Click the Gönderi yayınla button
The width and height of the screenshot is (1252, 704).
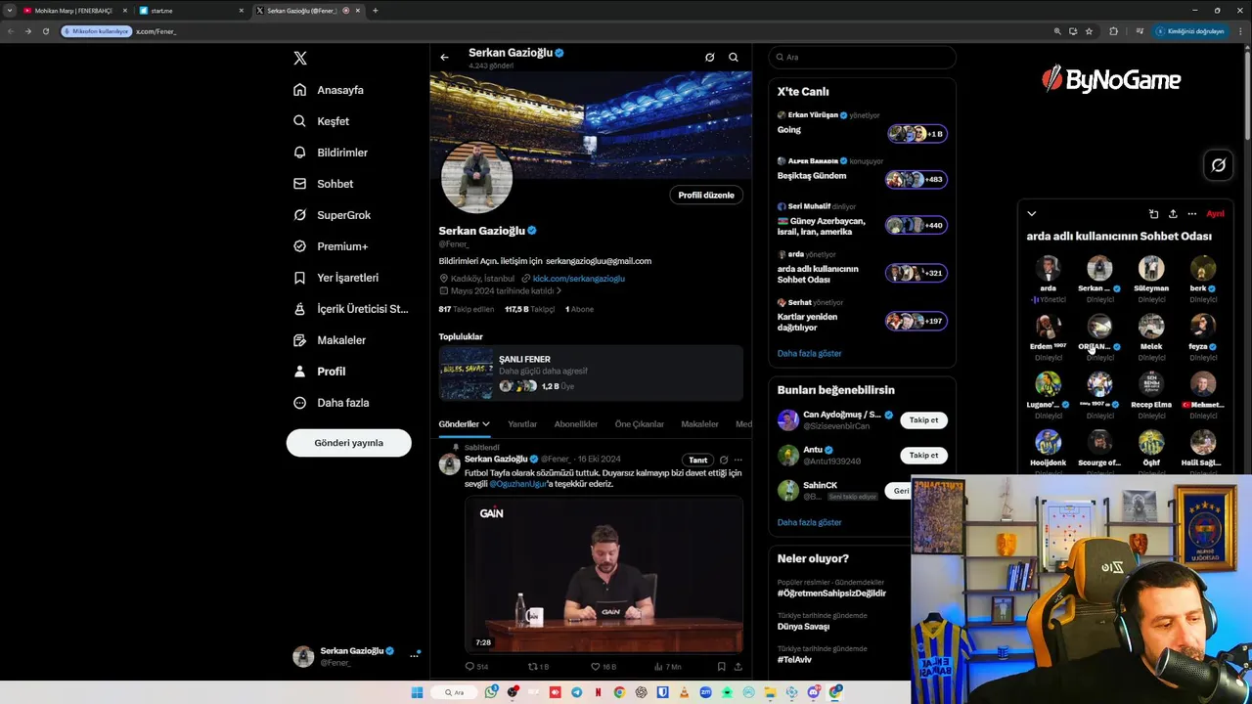point(348,443)
